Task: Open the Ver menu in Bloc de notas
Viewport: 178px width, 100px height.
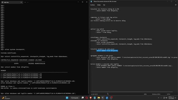Action: pyautogui.click(x=104, y=5)
